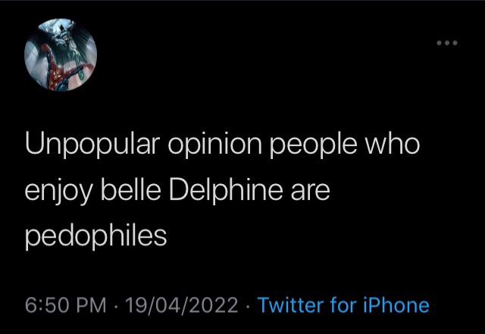The width and height of the screenshot is (485, 334).
Task: Click the word "Twitter" in the source label
Action: coord(290,305)
